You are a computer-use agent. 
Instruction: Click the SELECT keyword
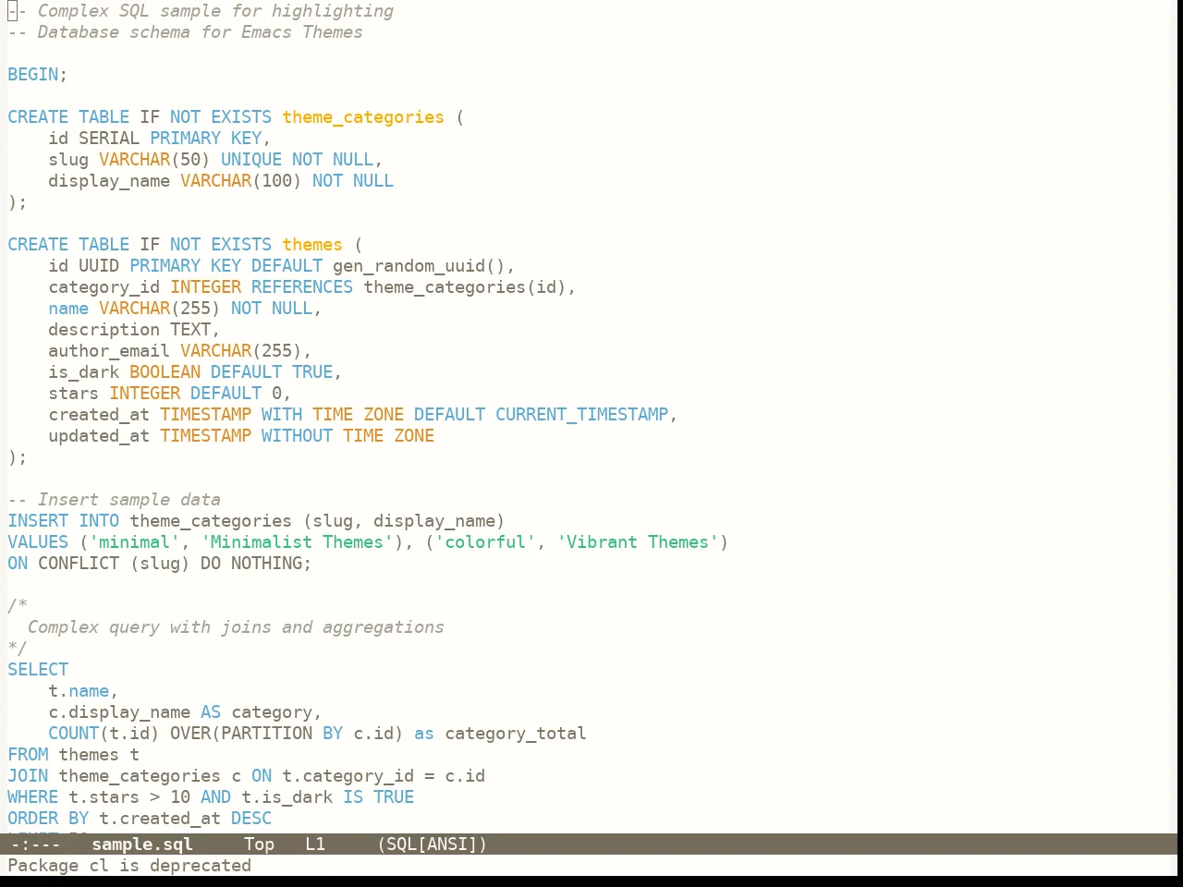coord(38,670)
